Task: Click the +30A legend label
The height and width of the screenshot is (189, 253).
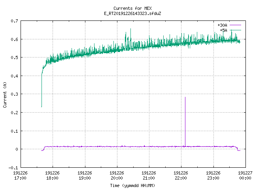Action: (222, 25)
